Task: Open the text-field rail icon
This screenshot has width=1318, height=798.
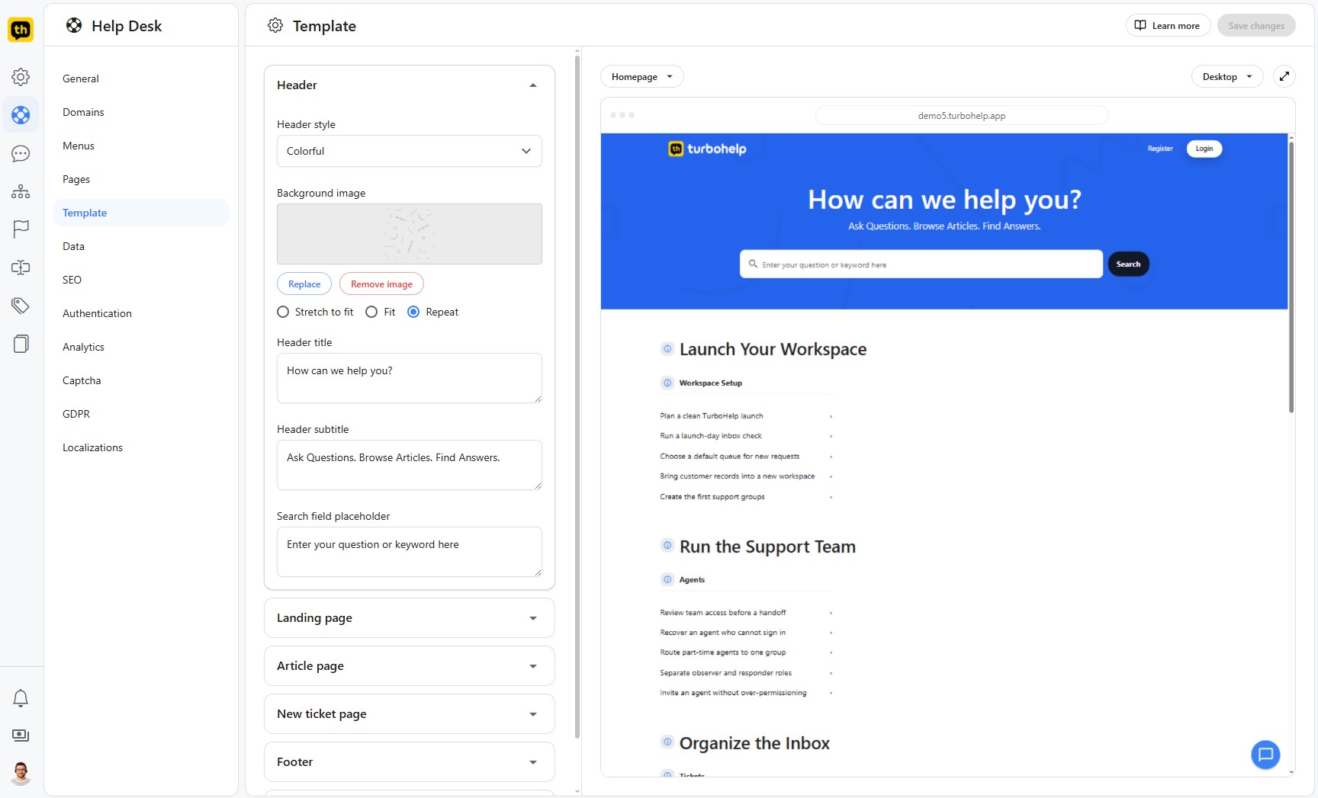Action: pos(21,268)
